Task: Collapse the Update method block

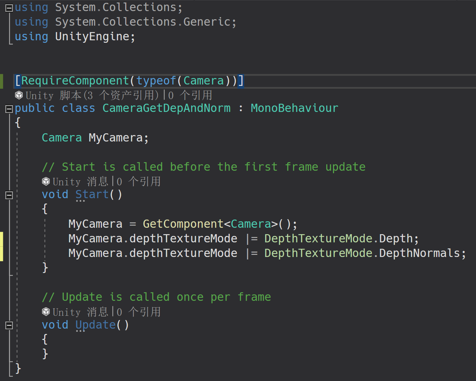Action: pyautogui.click(x=9, y=325)
